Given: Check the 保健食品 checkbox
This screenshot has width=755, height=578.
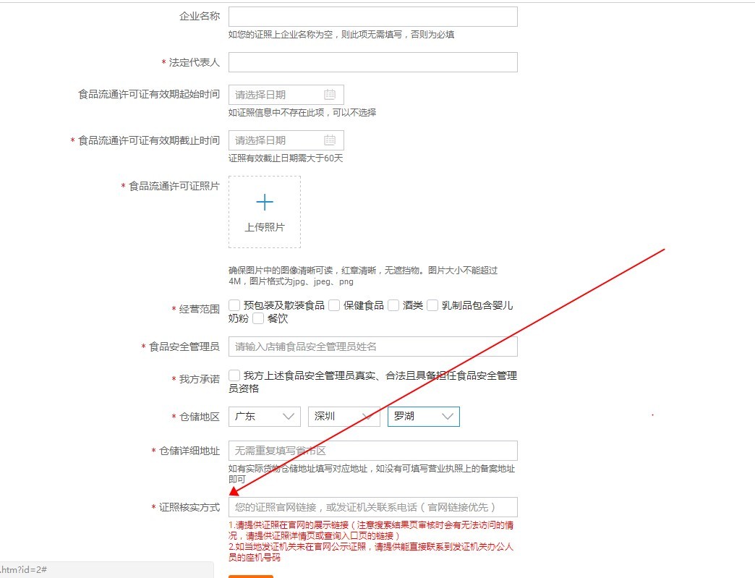Looking at the screenshot, I should 334,305.
